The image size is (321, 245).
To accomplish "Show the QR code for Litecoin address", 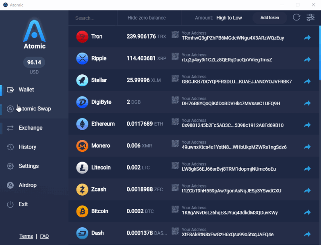I will tap(175, 165).
